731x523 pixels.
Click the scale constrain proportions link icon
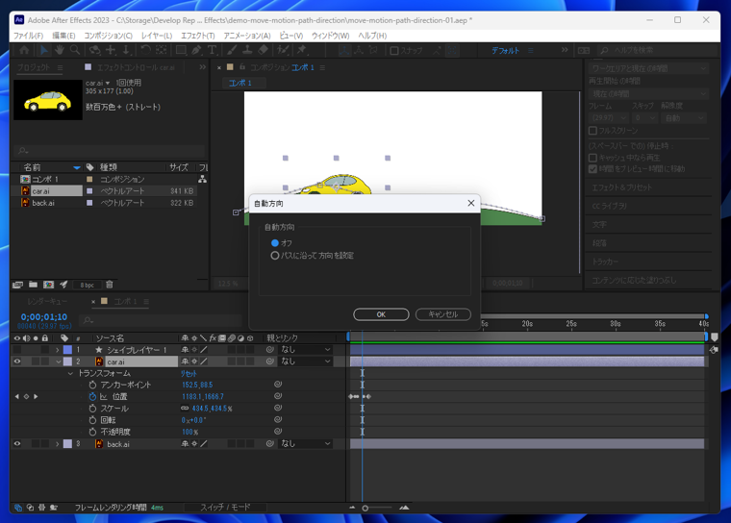[185, 409]
